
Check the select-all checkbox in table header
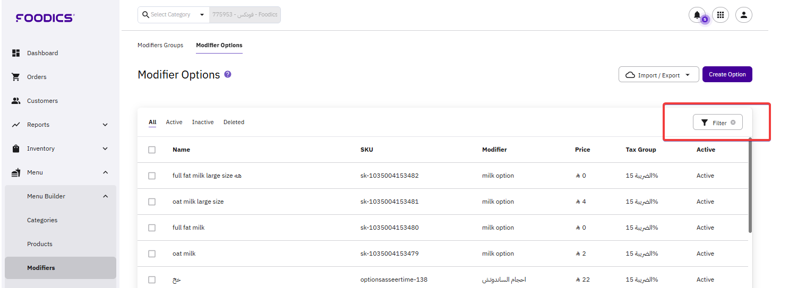point(152,150)
